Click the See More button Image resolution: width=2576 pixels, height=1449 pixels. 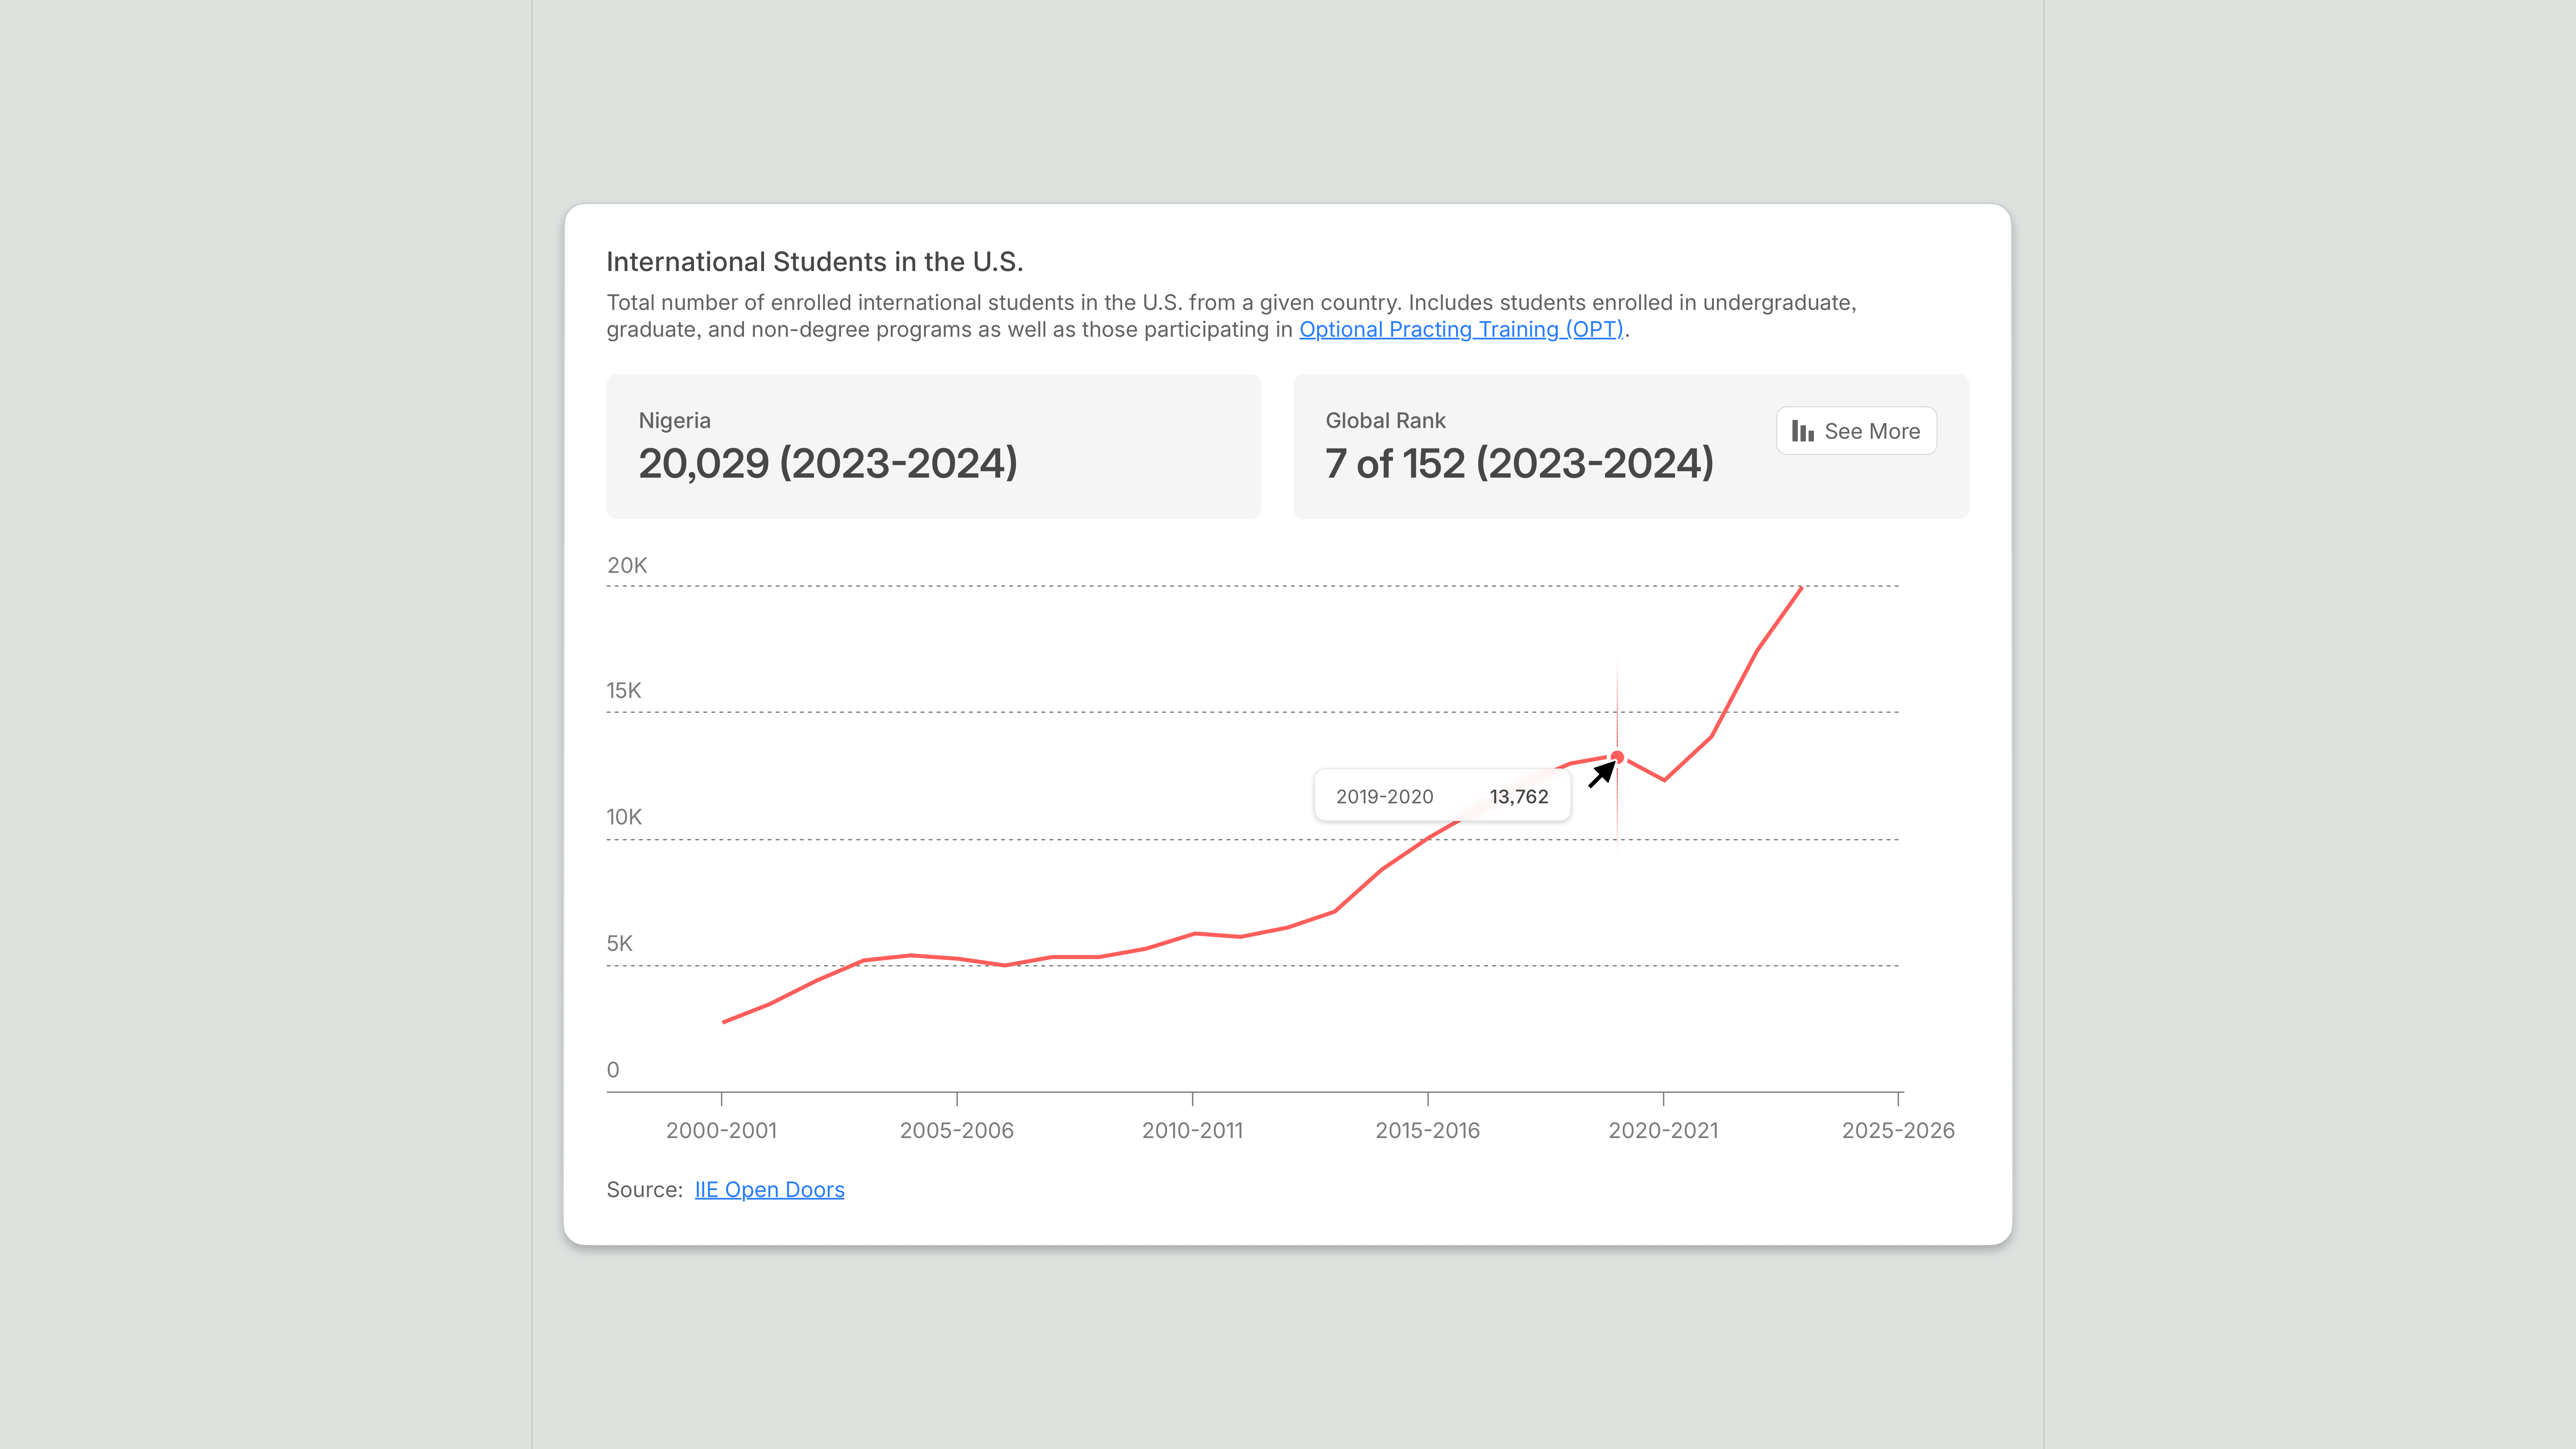point(1856,431)
